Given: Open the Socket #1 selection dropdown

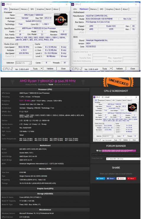Looking at the screenshot, I should coord(23,63).
